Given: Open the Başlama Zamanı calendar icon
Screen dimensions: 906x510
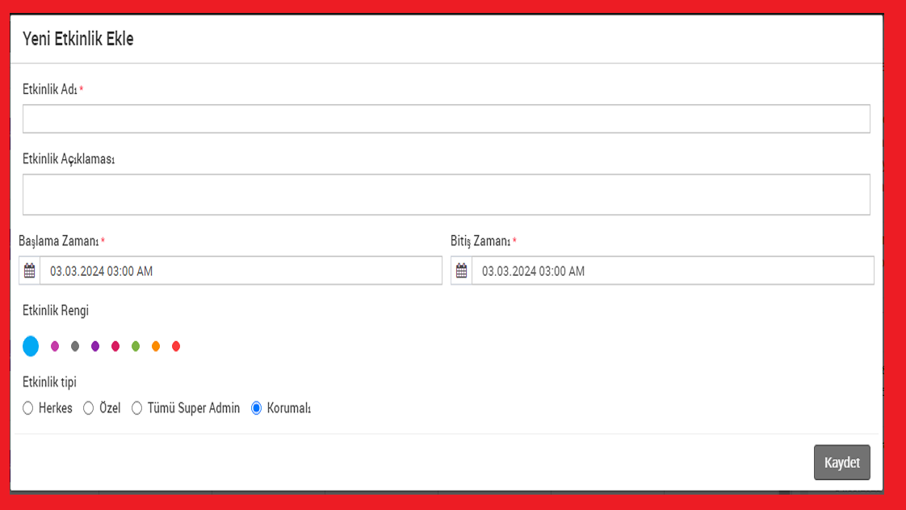Looking at the screenshot, I should pos(30,271).
